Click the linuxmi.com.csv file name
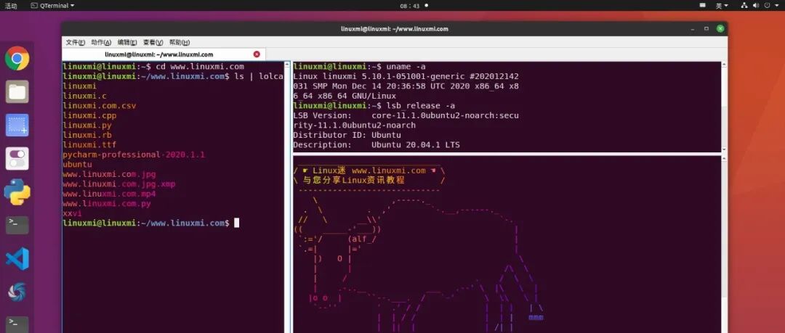This screenshot has width=785, height=333. tap(100, 106)
